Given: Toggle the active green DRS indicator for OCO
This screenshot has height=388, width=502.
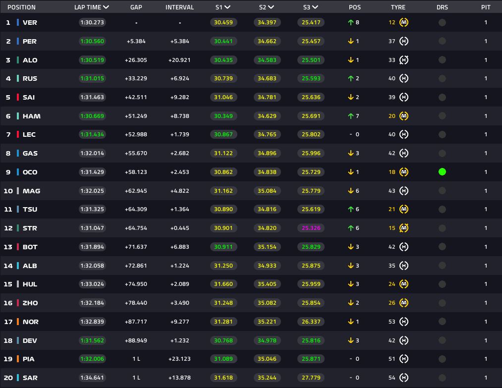Looking at the screenshot, I should tap(442, 172).
